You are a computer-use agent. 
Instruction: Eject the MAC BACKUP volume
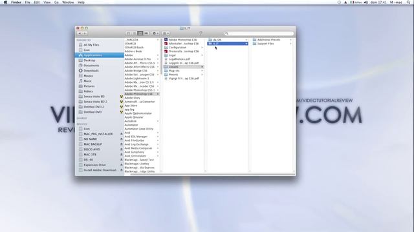click(122, 144)
